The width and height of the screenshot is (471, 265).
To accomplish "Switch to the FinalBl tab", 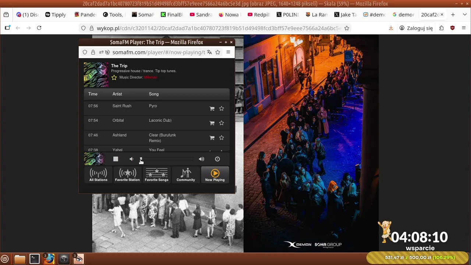I will pos(172,15).
